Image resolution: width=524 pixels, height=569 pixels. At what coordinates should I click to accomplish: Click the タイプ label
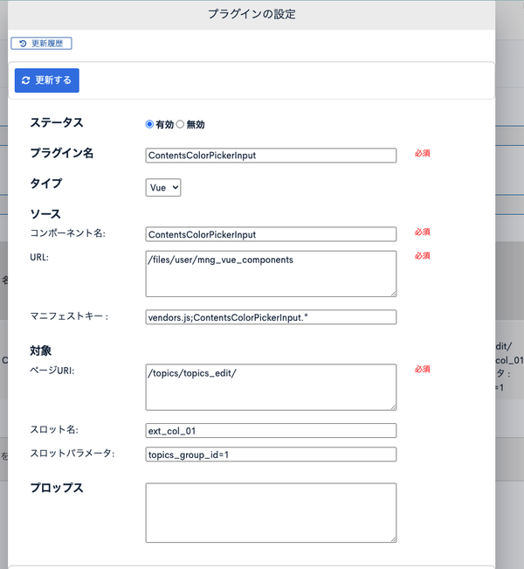[46, 184]
